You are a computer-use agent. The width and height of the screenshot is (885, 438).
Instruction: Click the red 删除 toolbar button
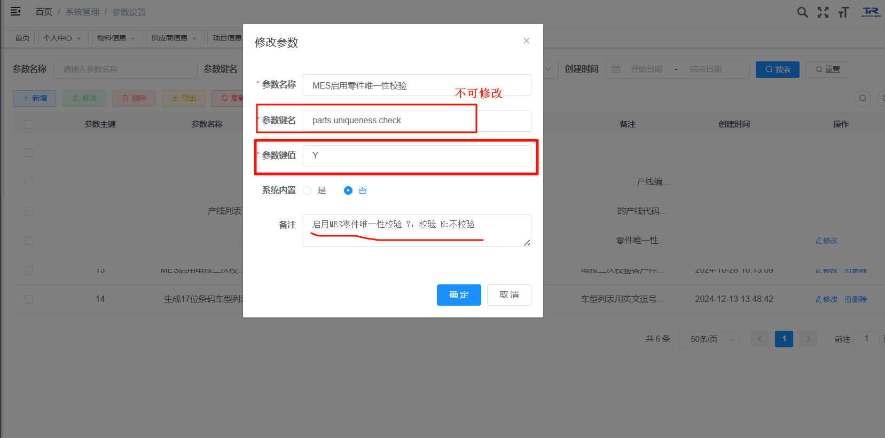point(134,98)
